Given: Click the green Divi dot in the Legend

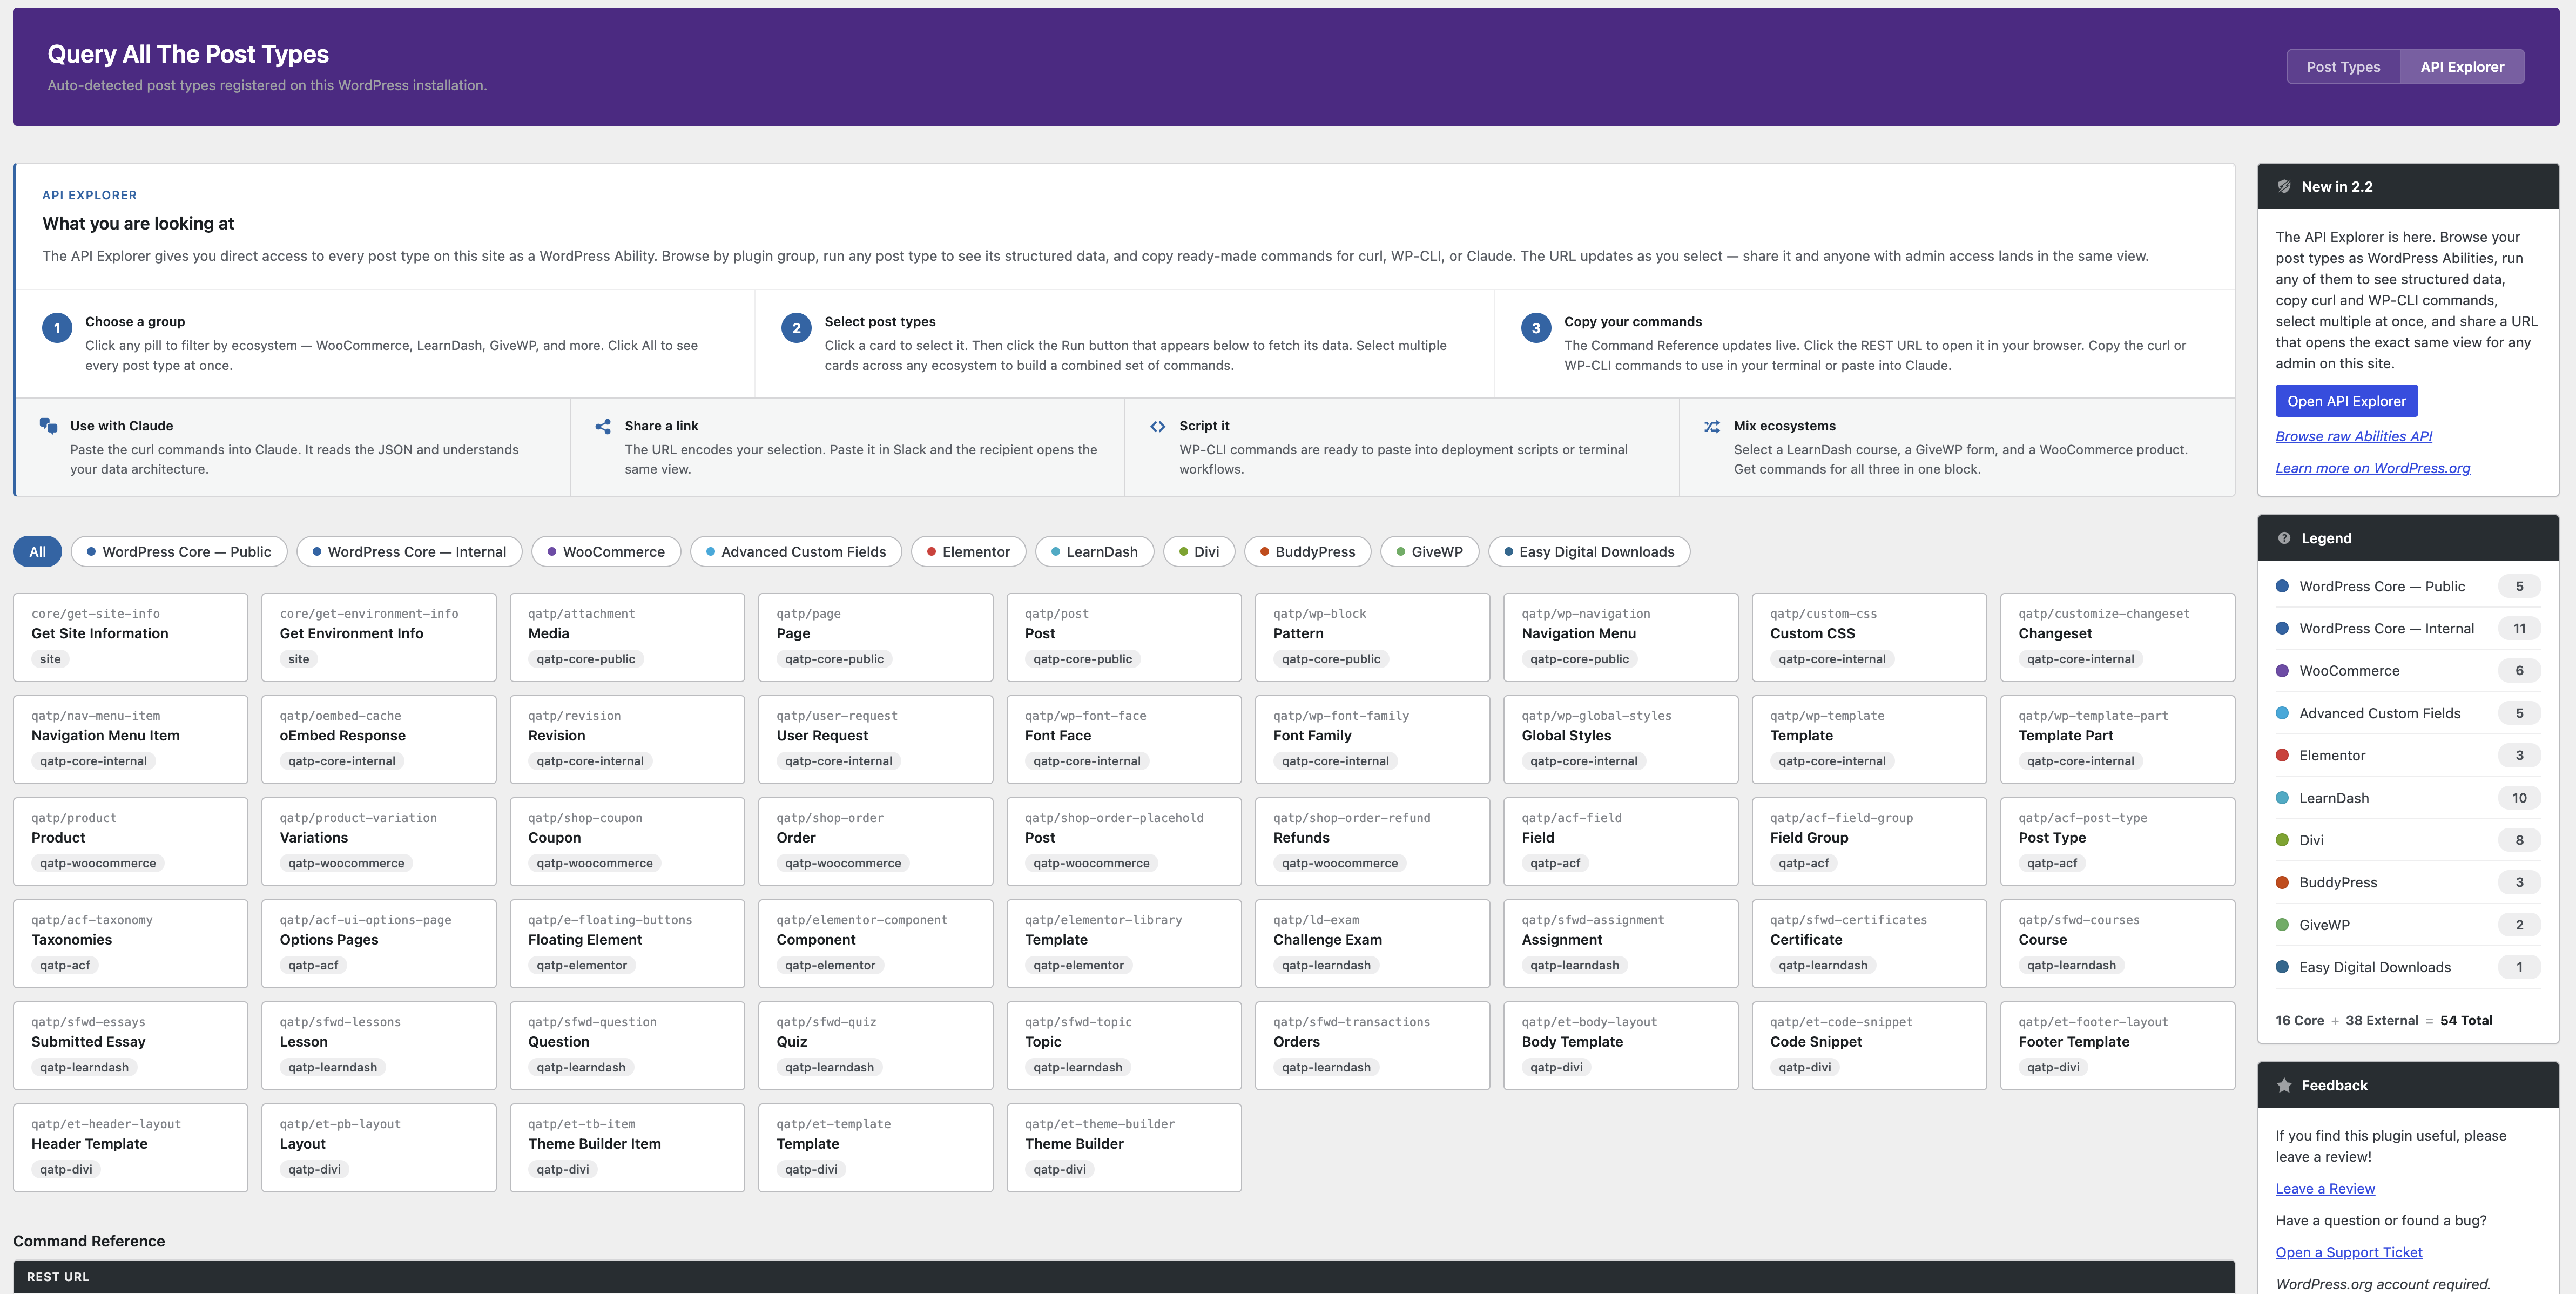Looking at the screenshot, I should click(2283, 840).
